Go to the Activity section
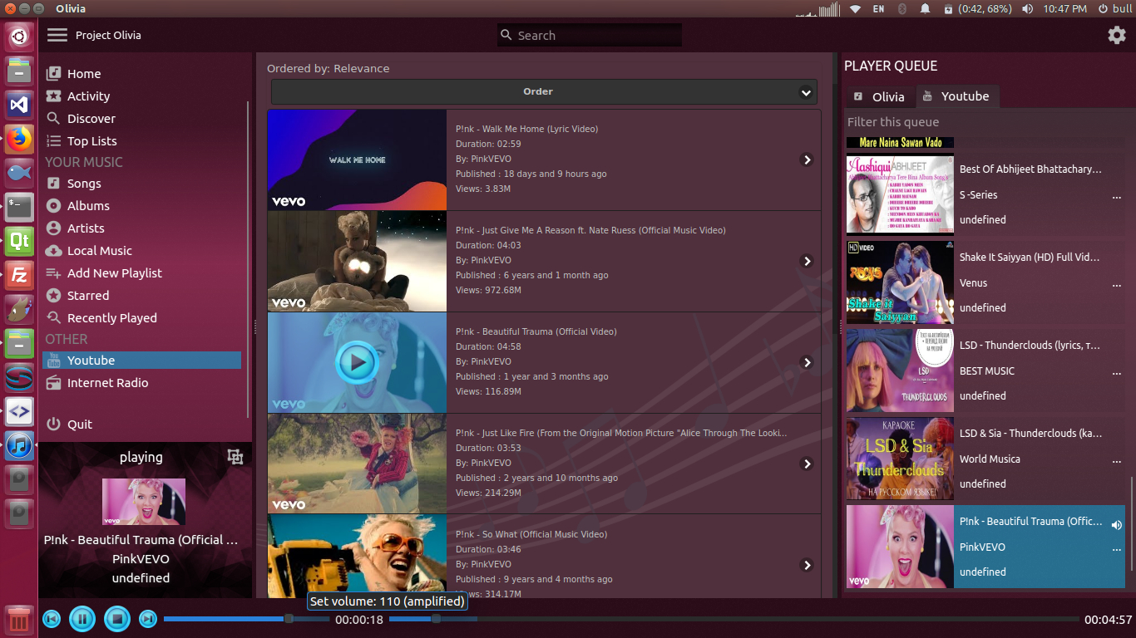Image resolution: width=1136 pixels, height=638 pixels. 143,96
